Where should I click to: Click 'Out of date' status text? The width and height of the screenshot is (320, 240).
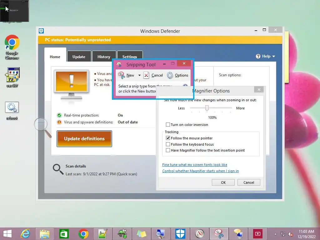coord(128,122)
